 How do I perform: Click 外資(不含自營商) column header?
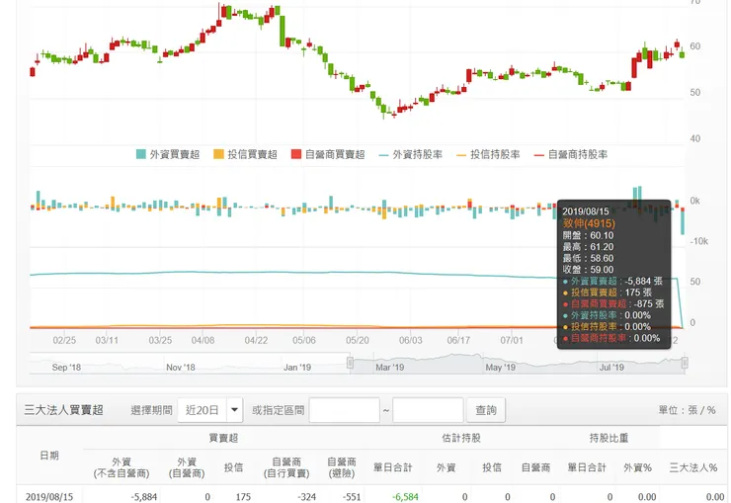point(122,467)
